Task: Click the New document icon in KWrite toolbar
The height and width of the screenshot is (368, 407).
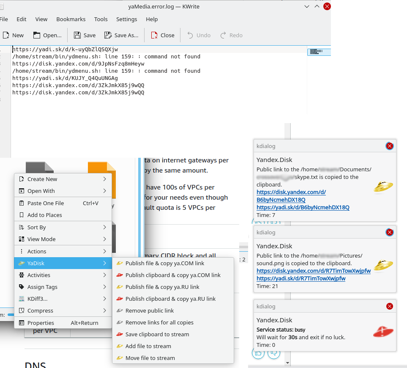Action: click(6, 35)
